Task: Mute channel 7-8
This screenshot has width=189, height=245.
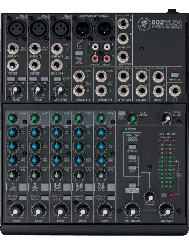Action: pos(111,187)
